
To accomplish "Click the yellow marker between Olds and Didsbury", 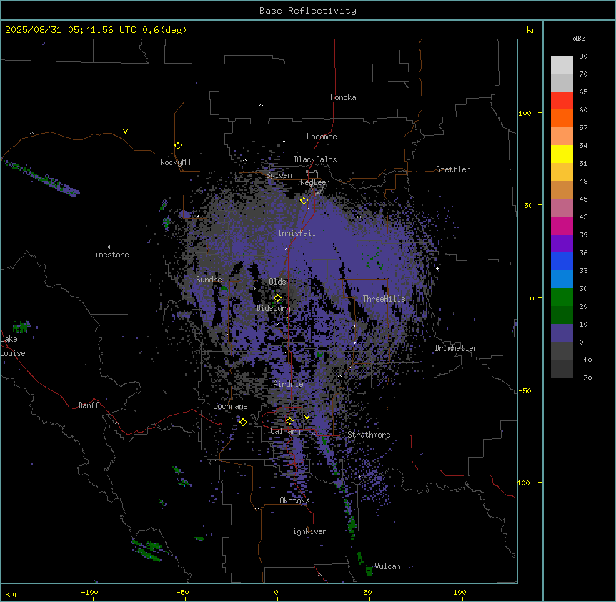I will pos(277,298).
